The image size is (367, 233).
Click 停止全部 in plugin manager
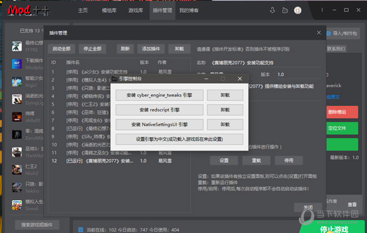(92, 49)
